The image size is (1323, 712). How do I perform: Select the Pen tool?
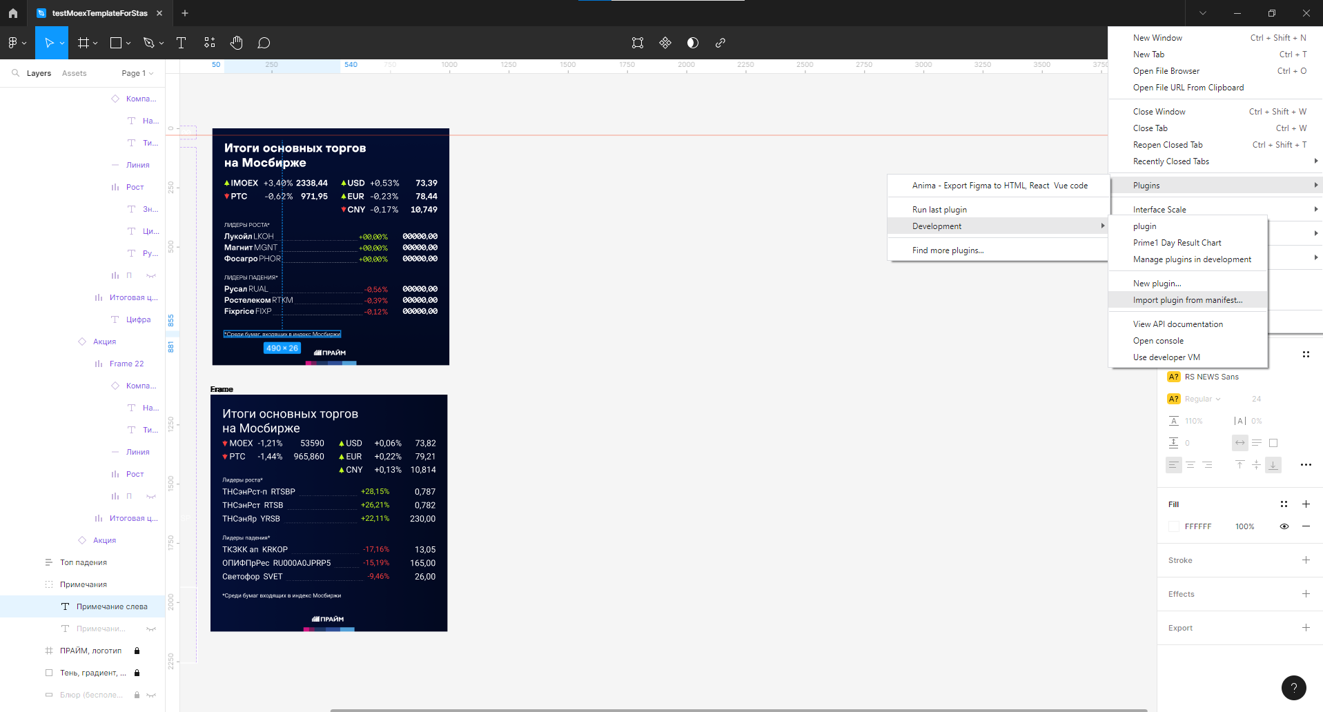(x=148, y=43)
